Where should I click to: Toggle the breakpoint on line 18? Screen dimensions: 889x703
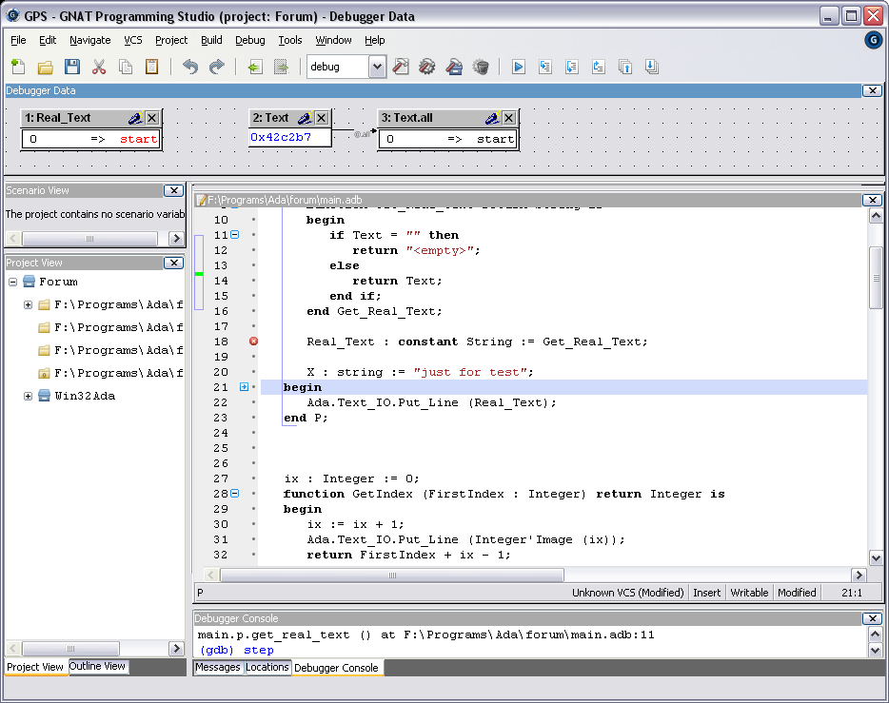click(253, 342)
